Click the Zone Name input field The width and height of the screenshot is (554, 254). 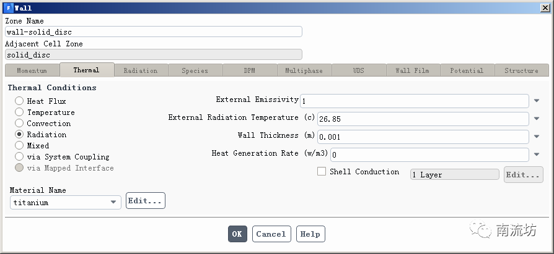click(153, 32)
